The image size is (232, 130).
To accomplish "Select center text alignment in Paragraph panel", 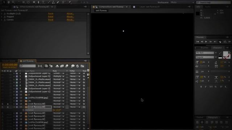I will coord(202,122).
